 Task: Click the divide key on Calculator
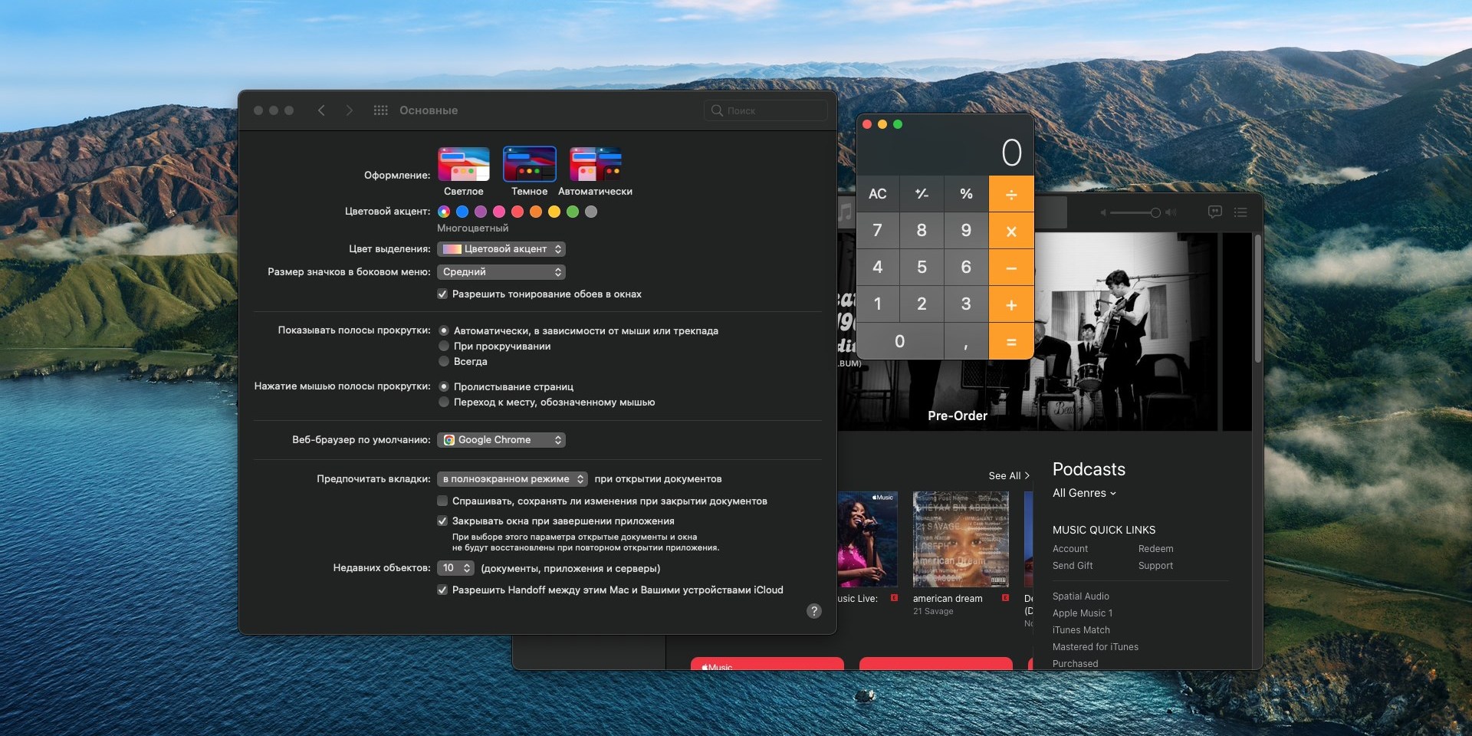[x=1011, y=194]
